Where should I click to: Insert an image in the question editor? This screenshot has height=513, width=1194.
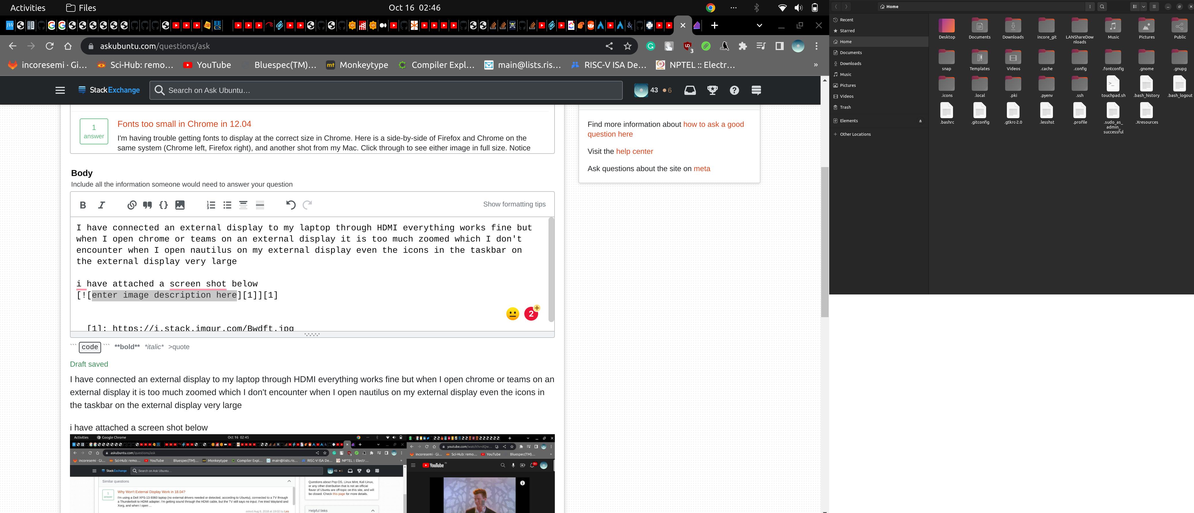[x=180, y=205]
